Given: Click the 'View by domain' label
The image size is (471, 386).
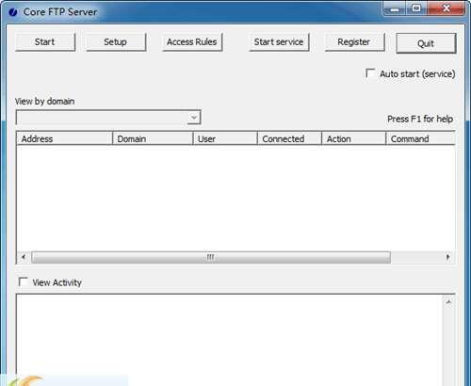Looking at the screenshot, I should click(45, 102).
